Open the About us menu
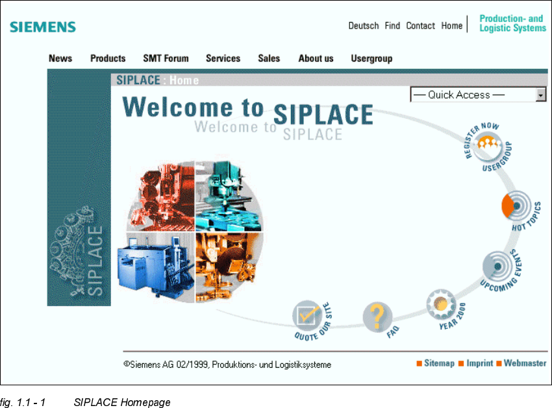 [316, 58]
